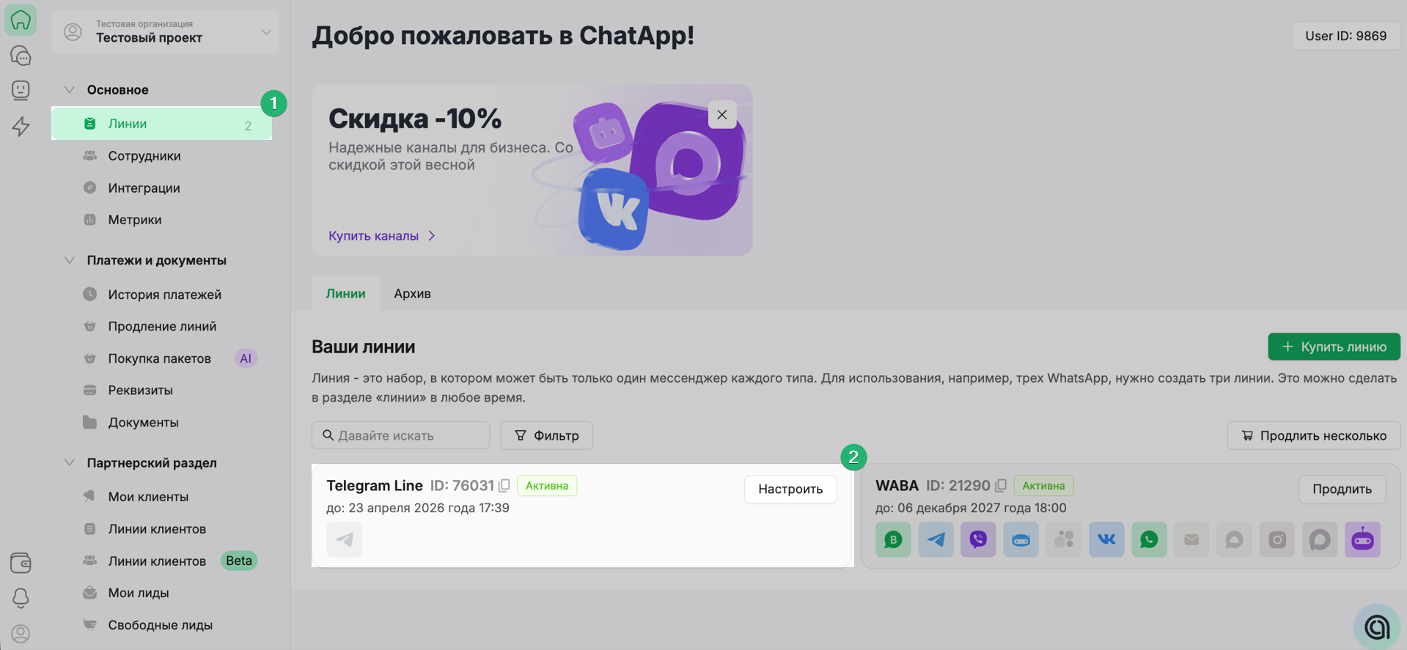Click the Telegram icon in Telegram Line card
This screenshot has height=650, width=1407.
point(344,540)
